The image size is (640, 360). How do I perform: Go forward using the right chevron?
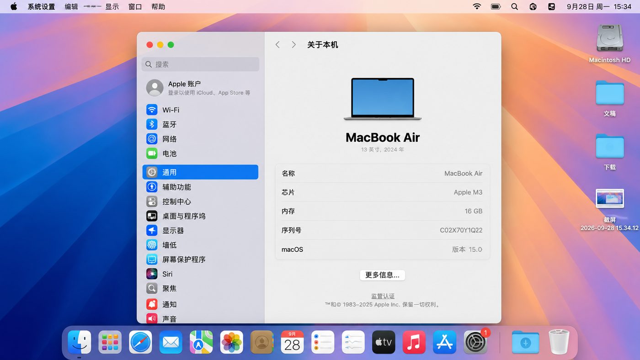[x=293, y=45]
